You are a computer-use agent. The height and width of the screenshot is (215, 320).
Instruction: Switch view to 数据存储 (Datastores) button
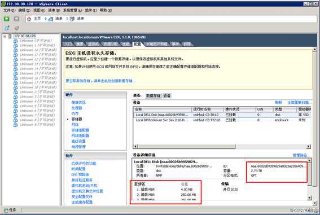[x=153, y=96]
